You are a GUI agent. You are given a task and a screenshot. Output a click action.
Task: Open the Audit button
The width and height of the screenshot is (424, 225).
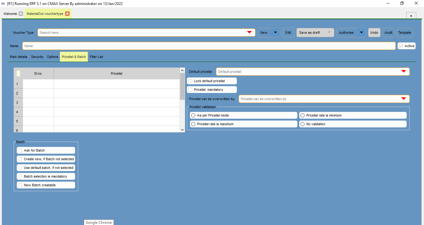(389, 33)
